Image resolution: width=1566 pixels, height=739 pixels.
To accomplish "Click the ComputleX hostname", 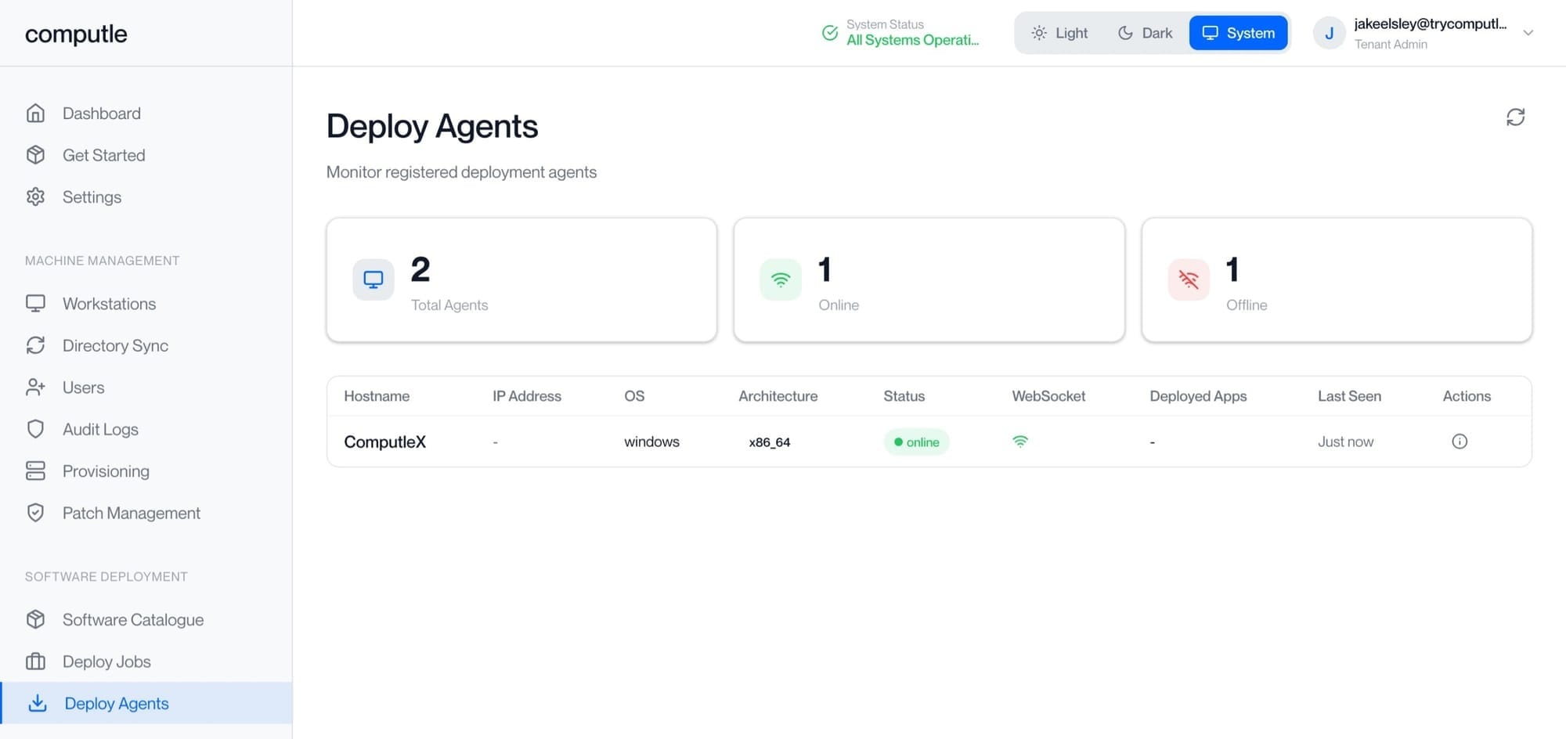I will [384, 442].
